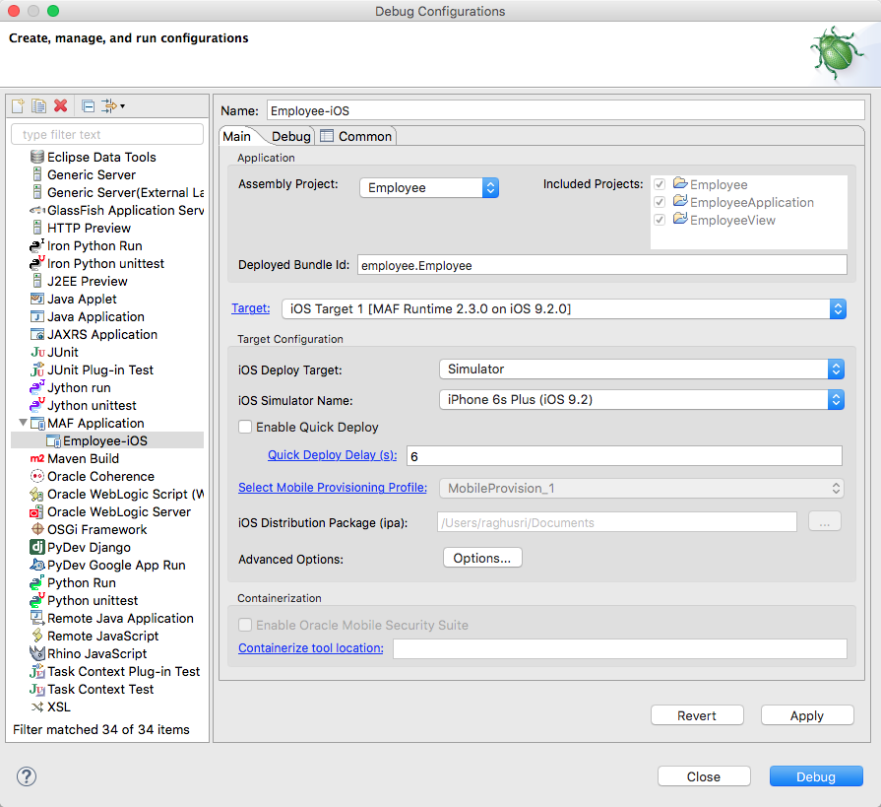Click the Remote JavaScript icon
Image resolution: width=881 pixels, height=807 pixels.
point(37,636)
